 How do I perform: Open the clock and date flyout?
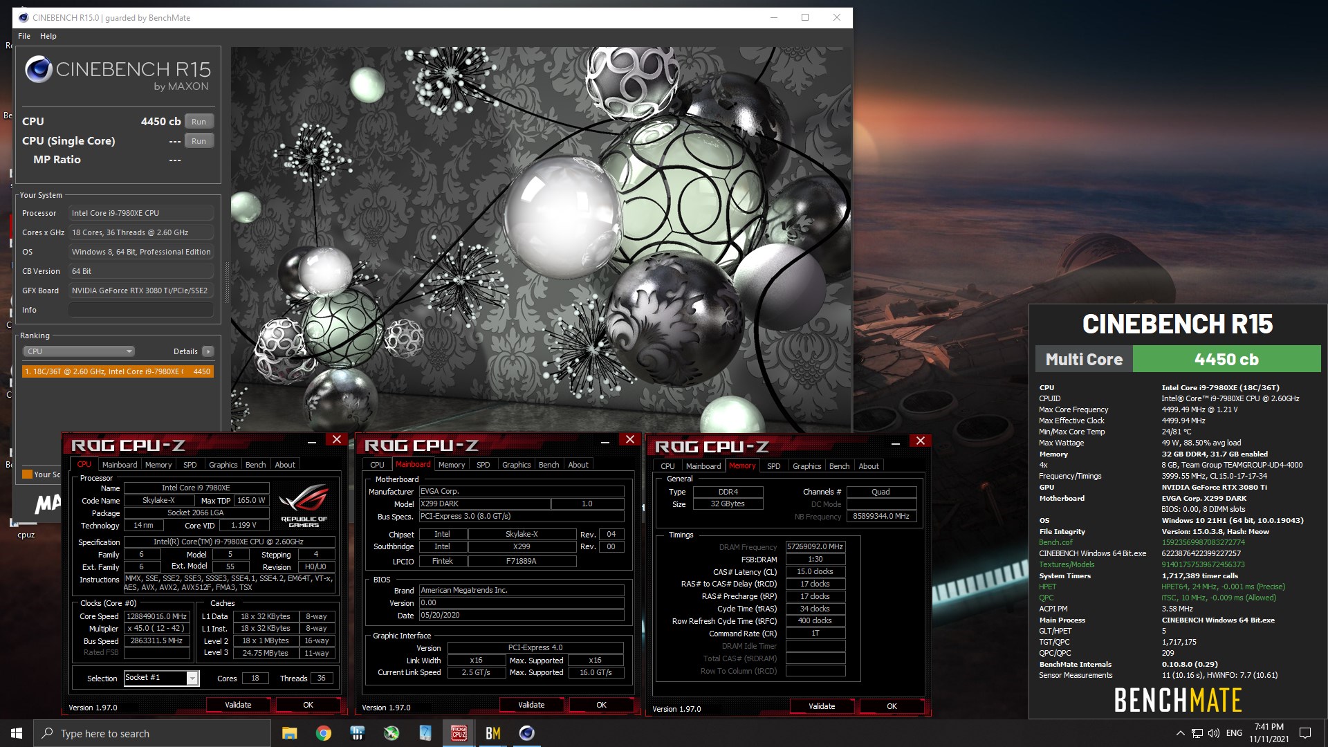pos(1269,733)
